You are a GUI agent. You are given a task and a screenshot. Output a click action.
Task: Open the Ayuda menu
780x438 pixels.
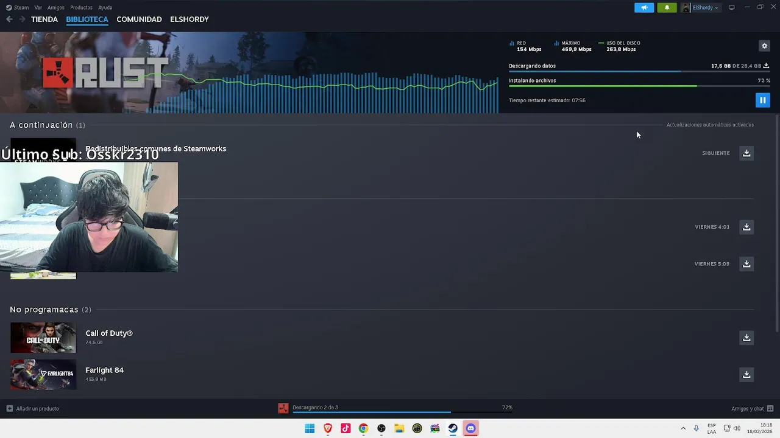(105, 7)
